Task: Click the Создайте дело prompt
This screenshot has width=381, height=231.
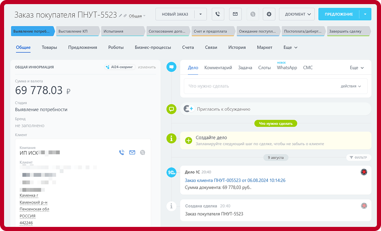Action: coord(276,141)
